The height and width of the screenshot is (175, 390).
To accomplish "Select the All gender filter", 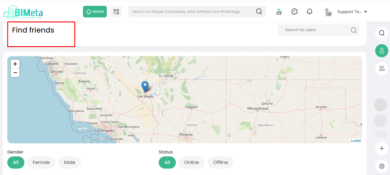I will tap(16, 162).
